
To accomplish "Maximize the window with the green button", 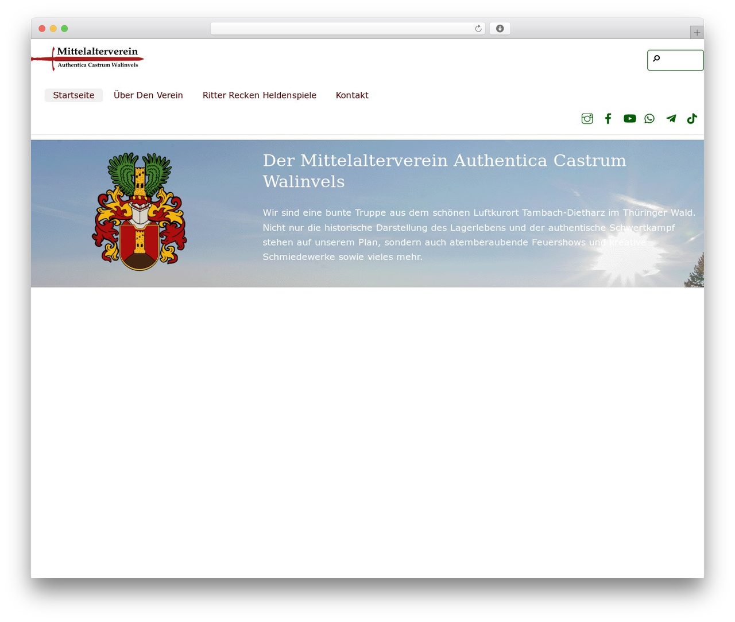I will coord(64,29).
